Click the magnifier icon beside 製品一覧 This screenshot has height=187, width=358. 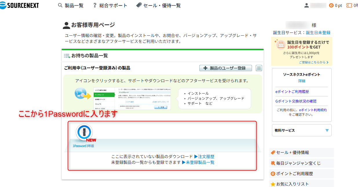pos(60,5)
